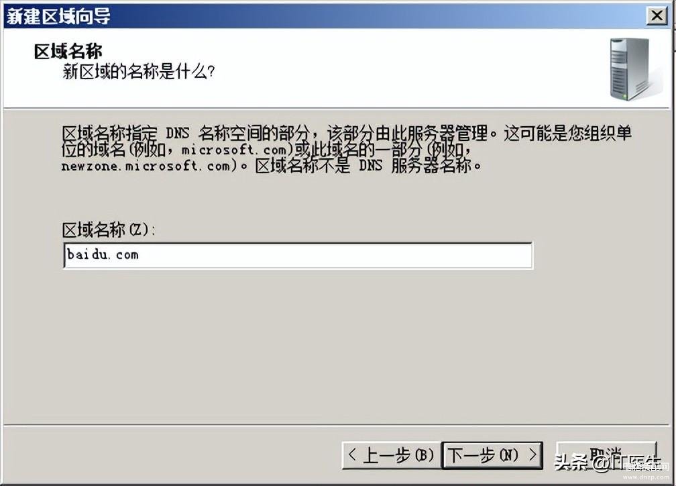Image resolution: width=676 pixels, height=486 pixels.
Task: Go back with the 上一步(B) button
Action: pyautogui.click(x=392, y=455)
